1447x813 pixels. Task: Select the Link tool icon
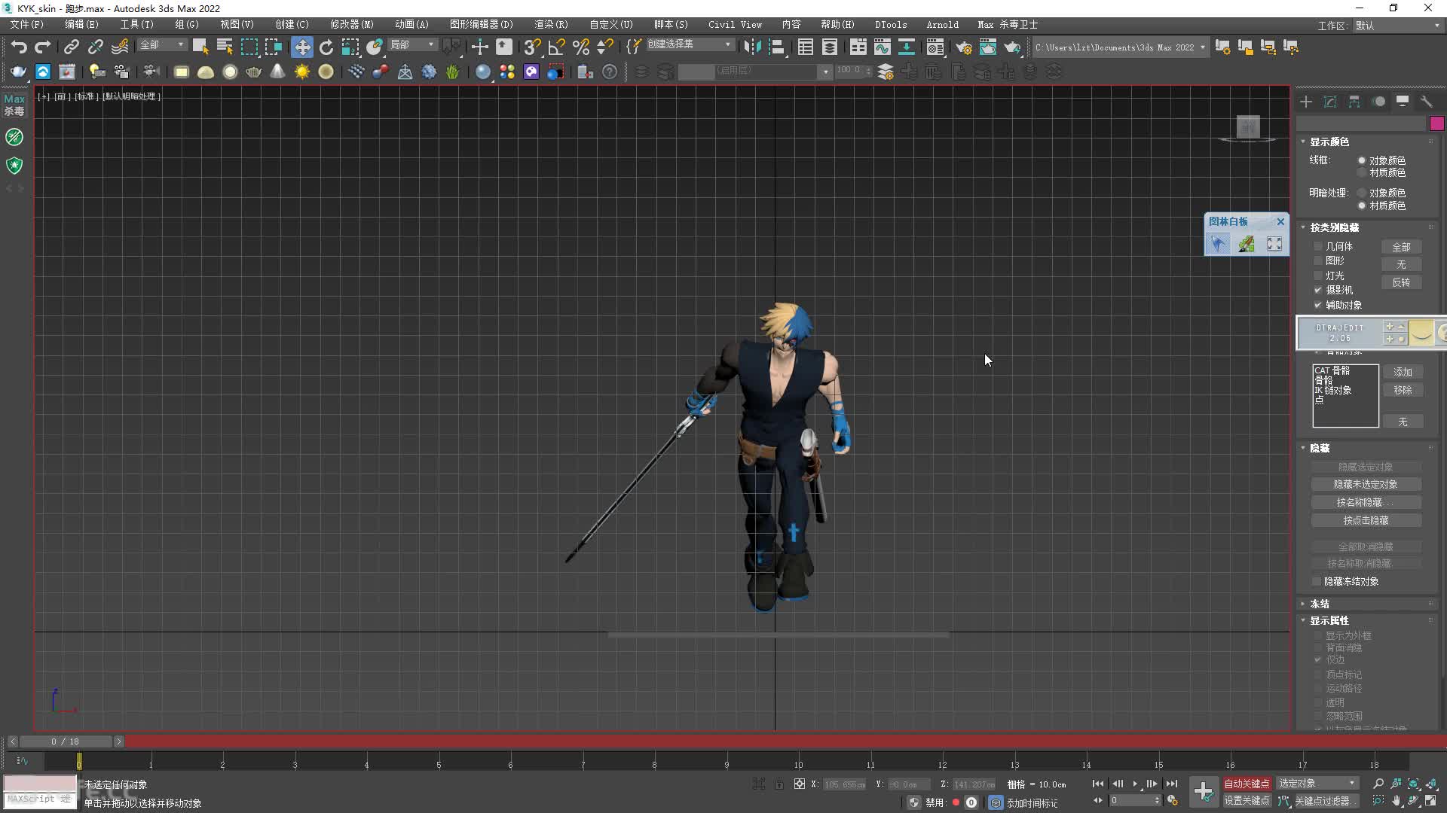click(71, 47)
